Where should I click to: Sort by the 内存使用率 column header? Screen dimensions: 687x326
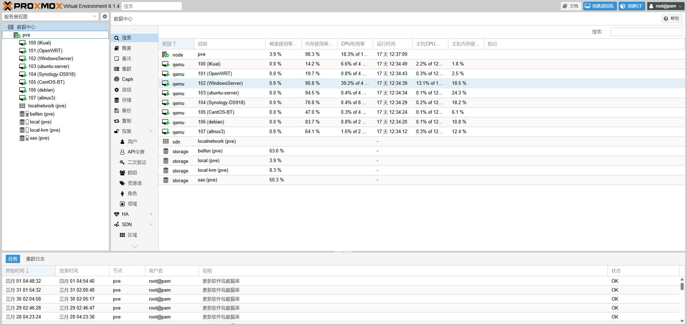[x=318, y=44]
